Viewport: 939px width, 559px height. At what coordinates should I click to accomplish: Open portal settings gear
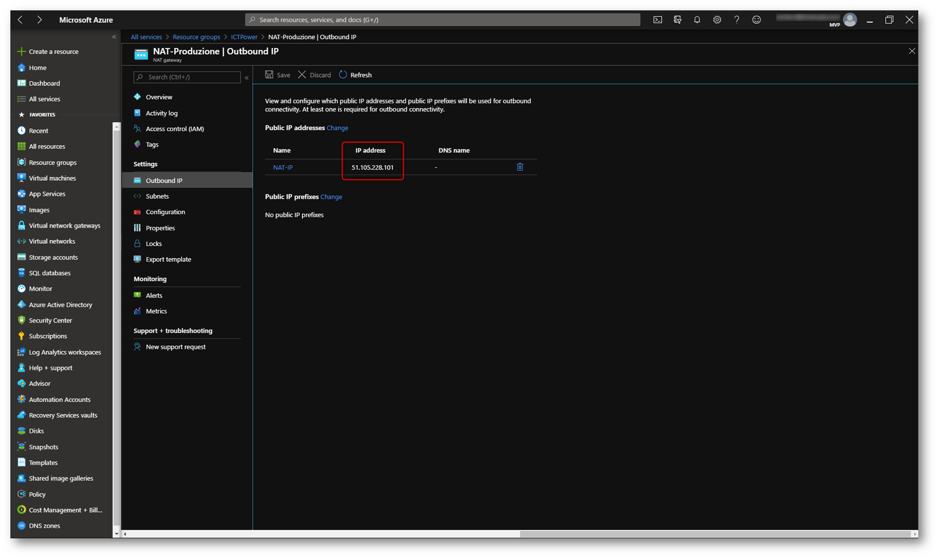(717, 20)
